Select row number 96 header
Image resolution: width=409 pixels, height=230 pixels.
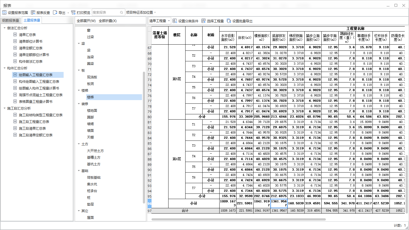point(150,204)
